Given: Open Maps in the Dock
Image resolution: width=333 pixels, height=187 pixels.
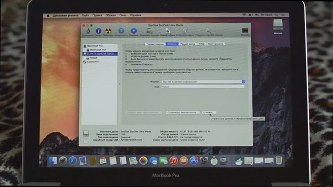Looking at the screenshot, I should coord(133,161).
